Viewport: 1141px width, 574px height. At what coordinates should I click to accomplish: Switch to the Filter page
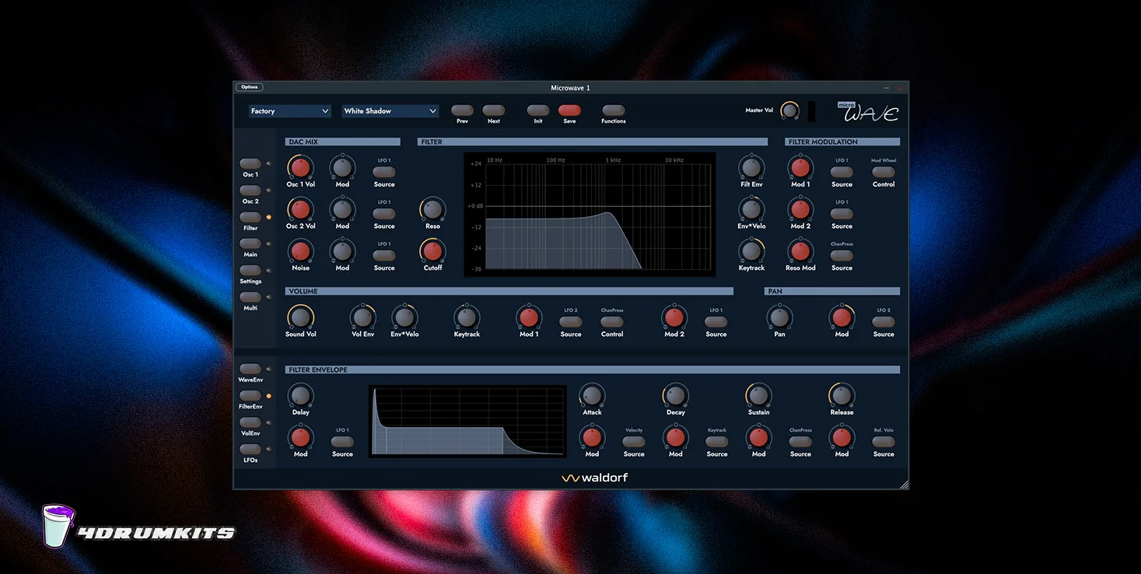250,217
